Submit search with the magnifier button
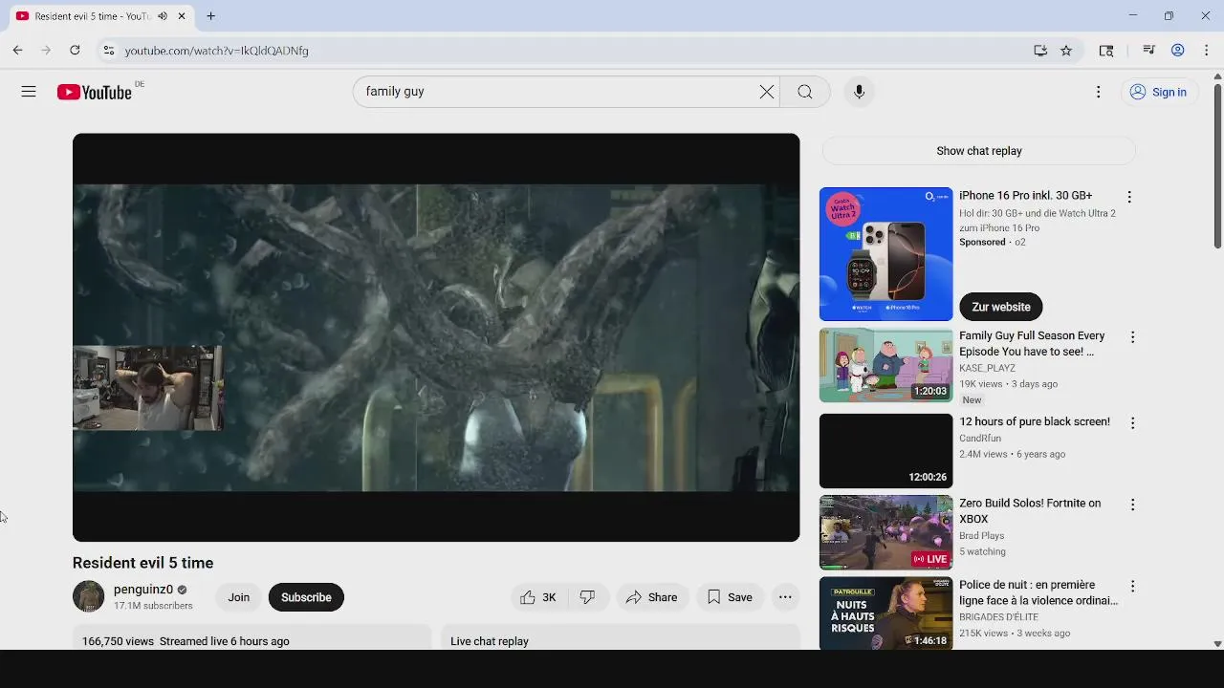 tap(805, 92)
